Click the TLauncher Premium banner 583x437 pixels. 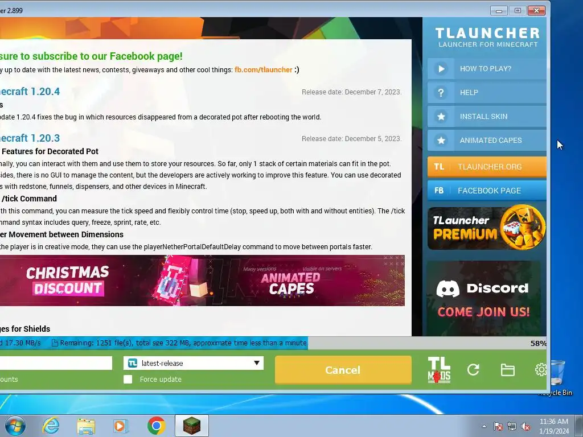tap(487, 228)
